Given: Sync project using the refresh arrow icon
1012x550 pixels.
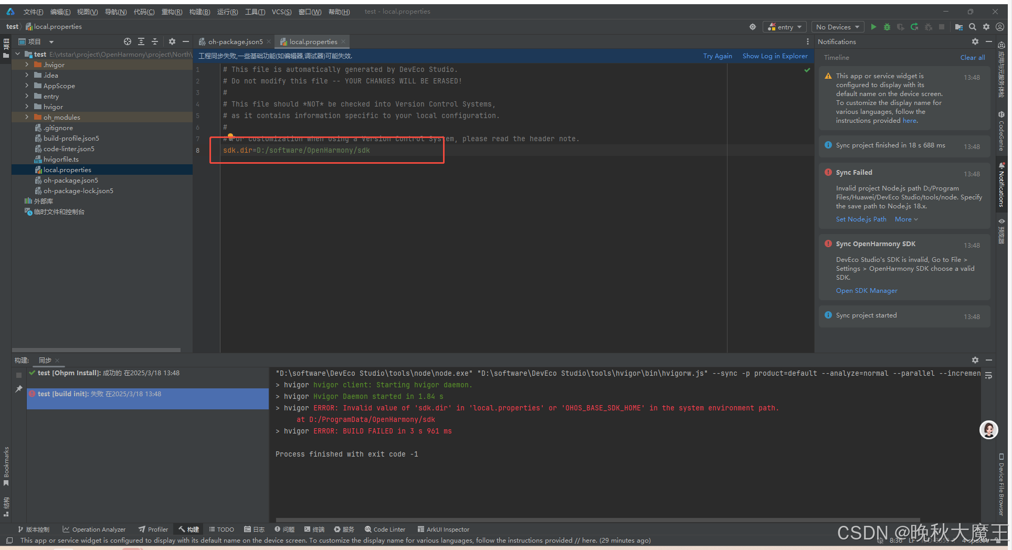Looking at the screenshot, I should (914, 27).
